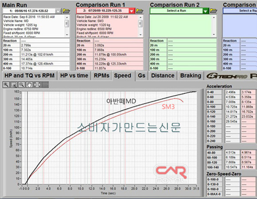Screen dimensions: 257x199
Task: Expand the red Comparison Run 1 dropdown arrow
Action: coord(132,11)
